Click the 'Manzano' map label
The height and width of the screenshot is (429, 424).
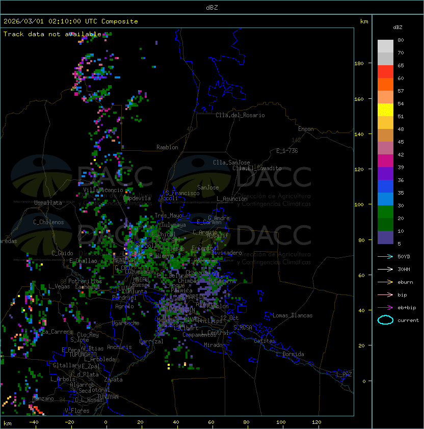tap(43, 398)
